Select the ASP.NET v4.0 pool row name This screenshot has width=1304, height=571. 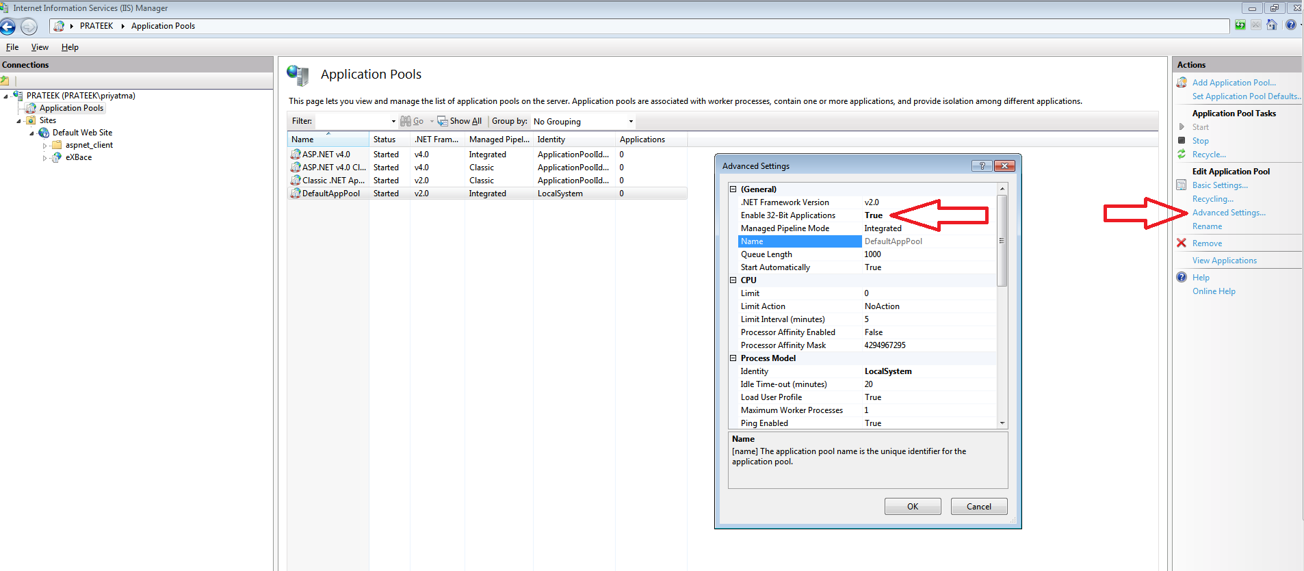click(326, 155)
